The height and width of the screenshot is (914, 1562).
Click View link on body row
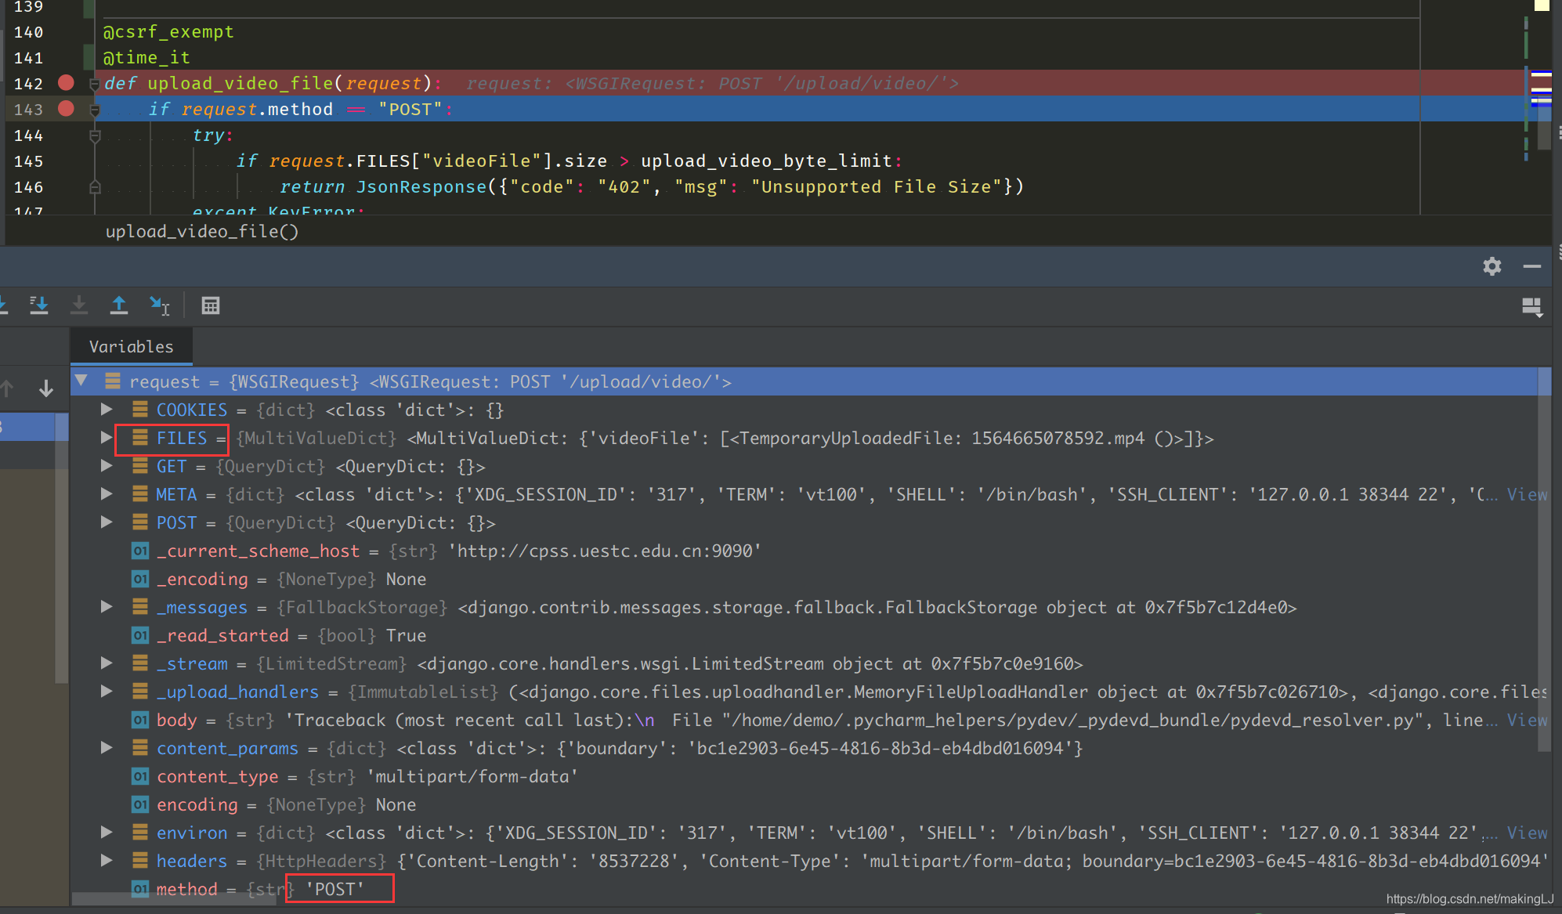(x=1526, y=720)
